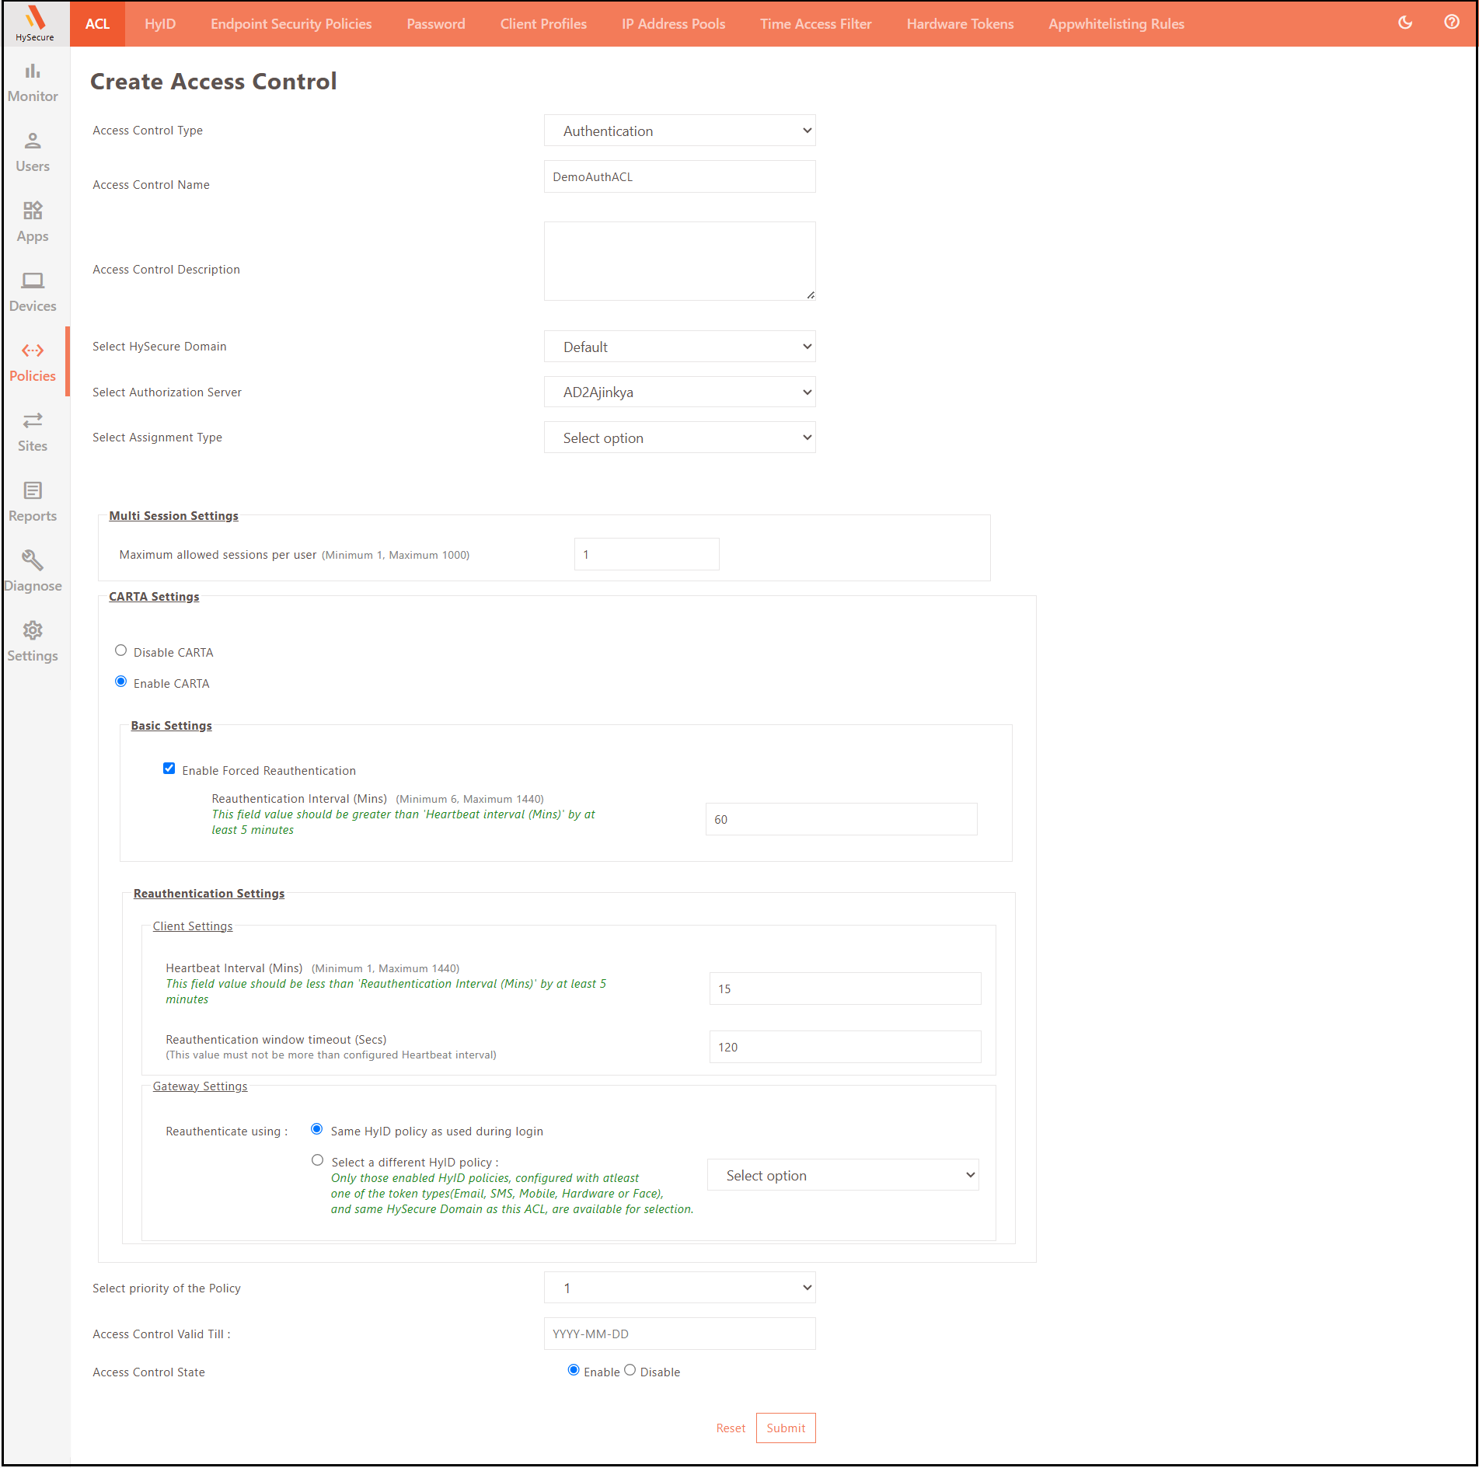
Task: Switch to the HyID tab
Action: tap(160, 24)
